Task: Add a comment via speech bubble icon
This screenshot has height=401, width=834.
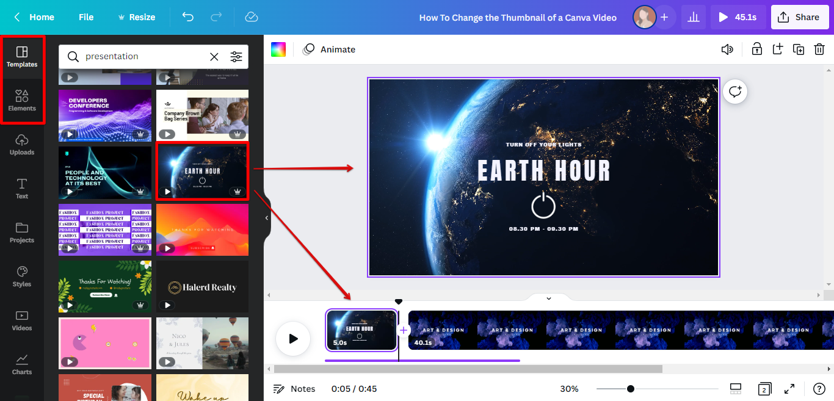Action: [735, 92]
